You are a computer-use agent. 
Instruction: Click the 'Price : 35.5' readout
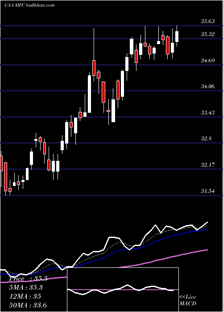pos(28,279)
